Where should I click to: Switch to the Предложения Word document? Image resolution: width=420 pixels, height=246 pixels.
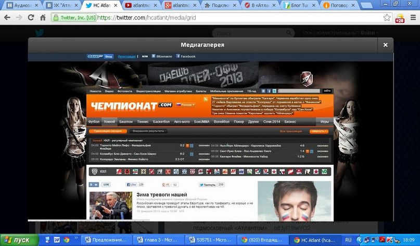[x=106, y=240]
